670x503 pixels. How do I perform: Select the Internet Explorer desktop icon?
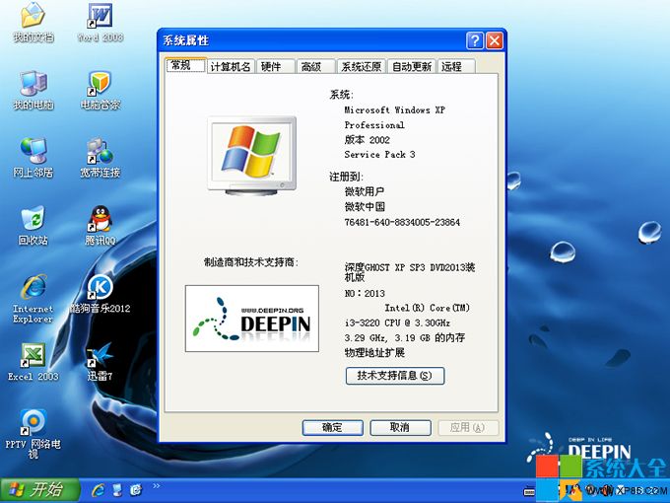pyautogui.click(x=33, y=299)
